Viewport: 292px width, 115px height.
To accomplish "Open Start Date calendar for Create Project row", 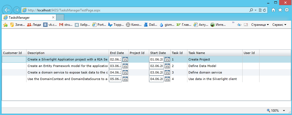I will (x=167, y=59).
